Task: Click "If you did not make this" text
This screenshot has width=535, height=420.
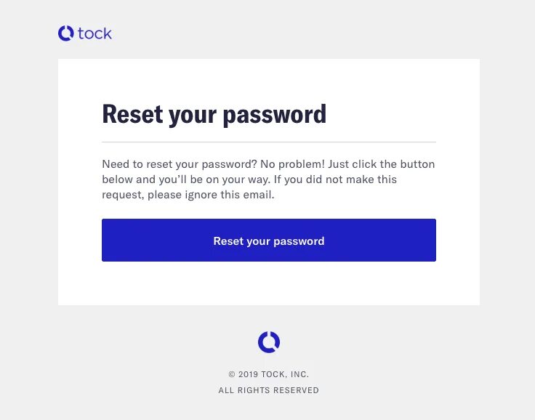Action: [x=335, y=179]
